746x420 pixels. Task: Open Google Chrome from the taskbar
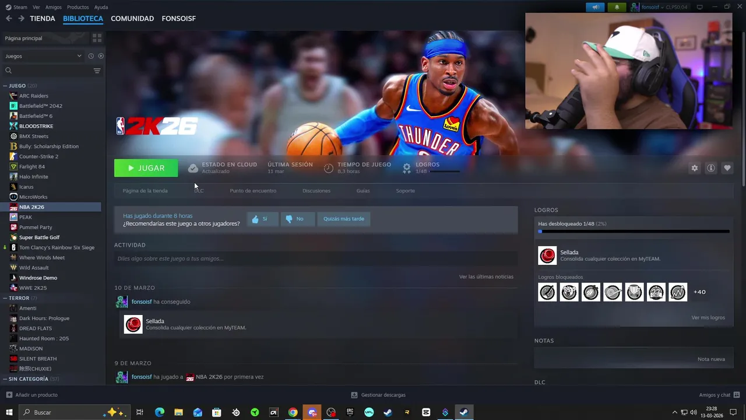coord(293,412)
